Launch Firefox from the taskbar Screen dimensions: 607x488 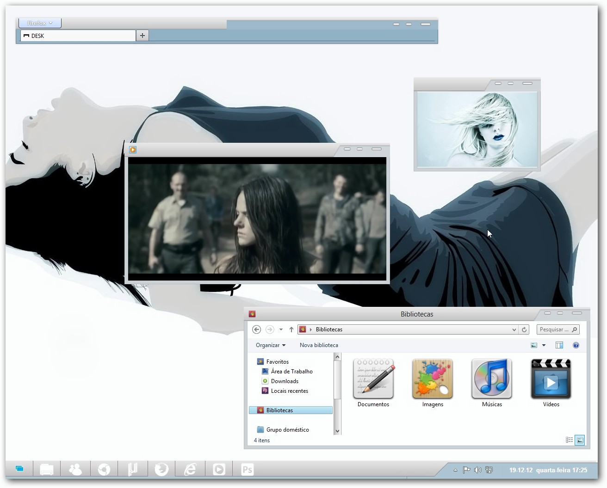tap(161, 470)
